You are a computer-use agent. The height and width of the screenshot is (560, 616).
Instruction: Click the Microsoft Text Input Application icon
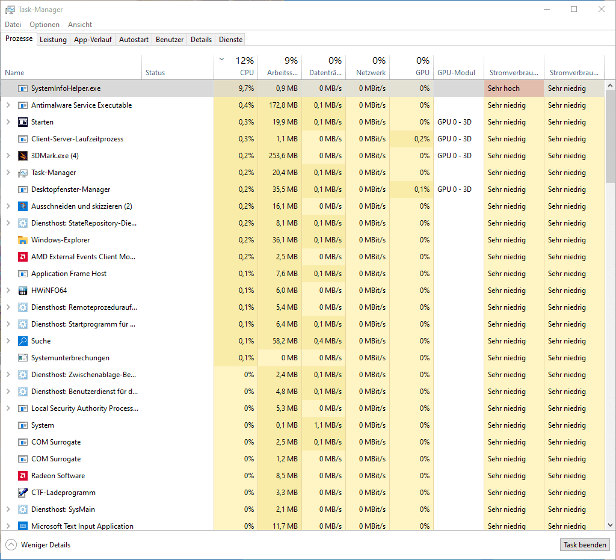pyautogui.click(x=23, y=526)
